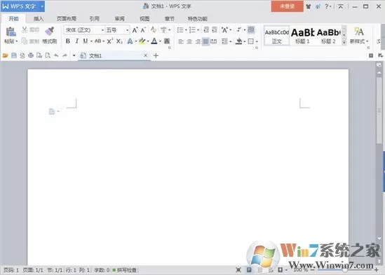Add a new document tab with plus
Image resolution: width=385 pixels, height=275 pixels.
(x=156, y=56)
